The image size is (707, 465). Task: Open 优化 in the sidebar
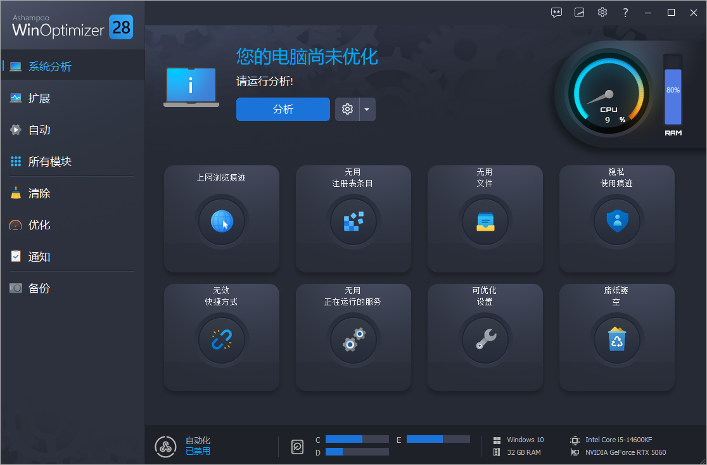coord(72,225)
